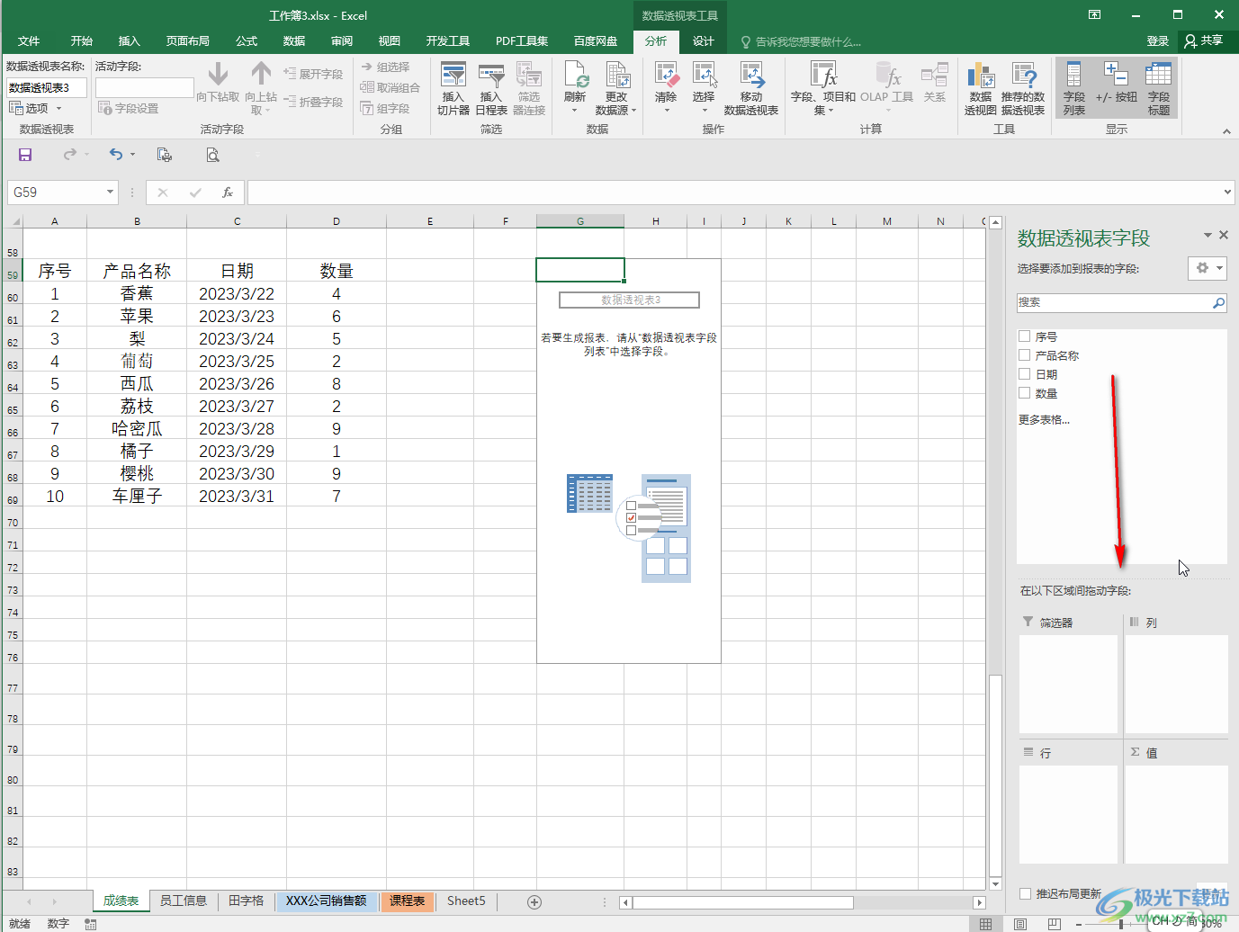Click the zoom out minus button
Screen dimensions: 1239x932
tap(1078, 924)
